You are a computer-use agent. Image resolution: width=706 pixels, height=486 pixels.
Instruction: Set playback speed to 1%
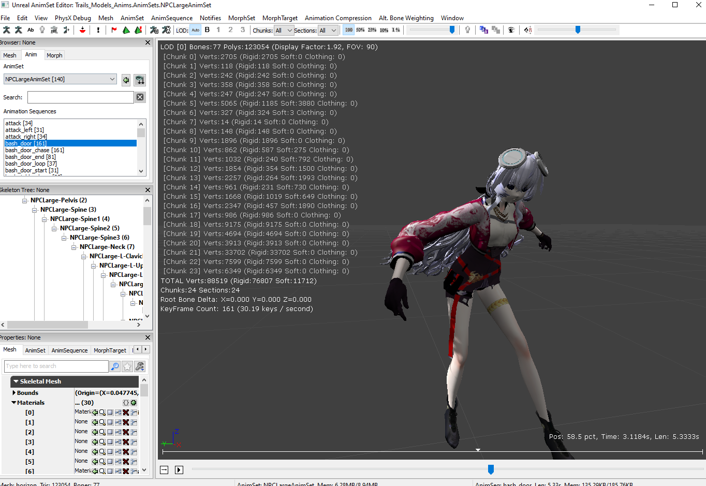pos(396,30)
